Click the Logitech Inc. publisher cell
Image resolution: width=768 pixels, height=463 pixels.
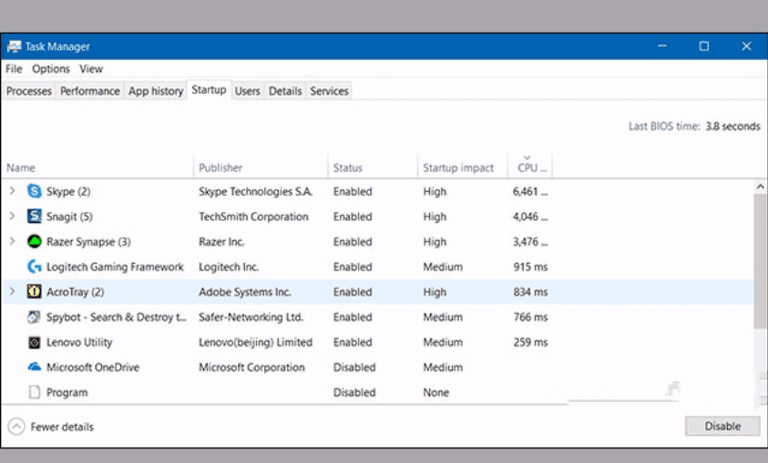(229, 267)
